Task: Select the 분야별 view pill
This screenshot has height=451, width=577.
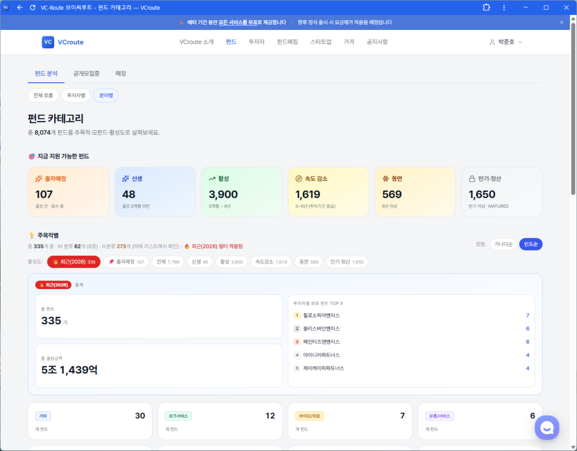Action: click(x=106, y=96)
